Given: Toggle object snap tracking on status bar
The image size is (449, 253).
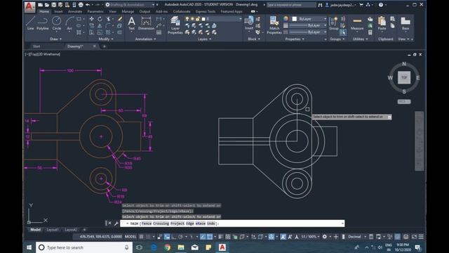Looking at the screenshot, I should point(203,237).
